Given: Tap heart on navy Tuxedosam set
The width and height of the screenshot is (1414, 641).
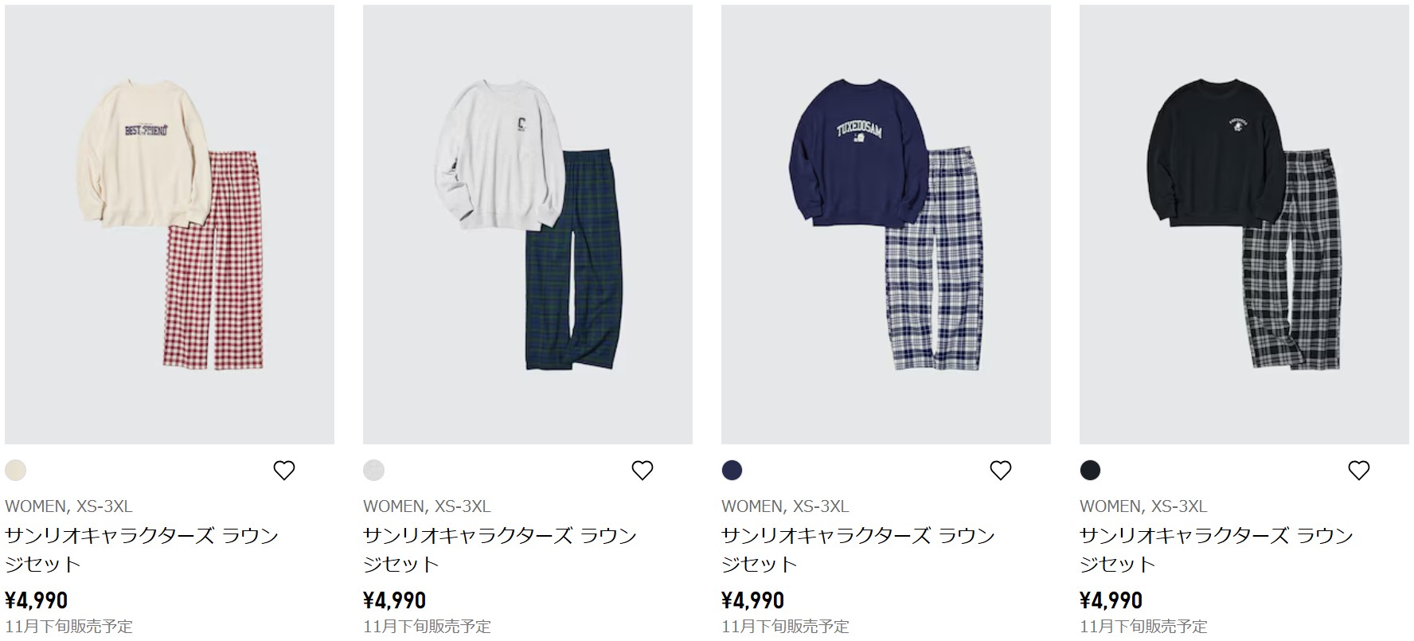Looking at the screenshot, I should [x=1001, y=471].
